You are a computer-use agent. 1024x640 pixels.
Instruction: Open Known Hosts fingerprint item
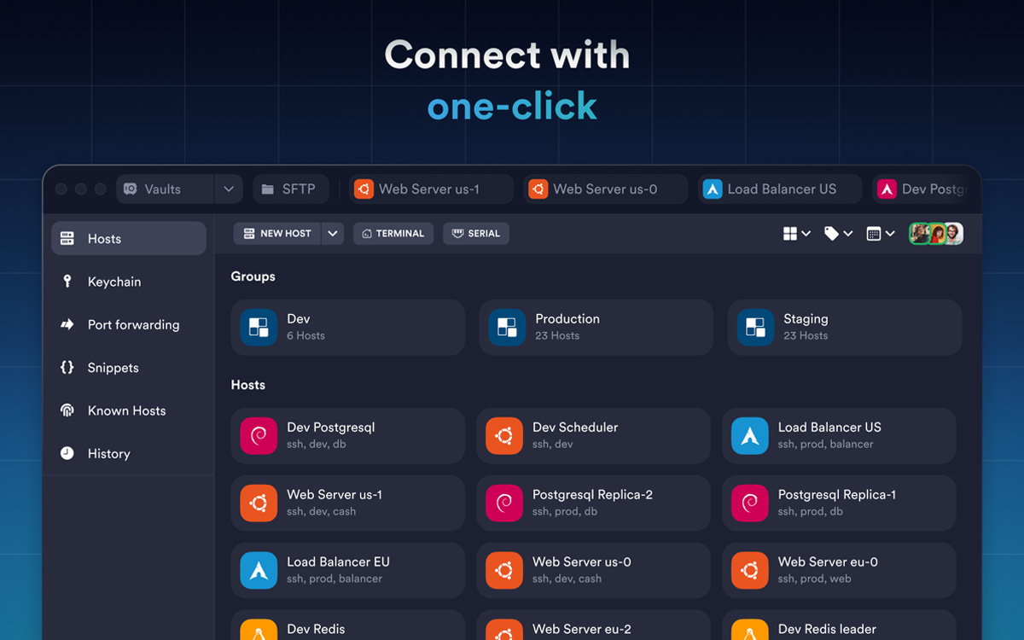click(128, 411)
